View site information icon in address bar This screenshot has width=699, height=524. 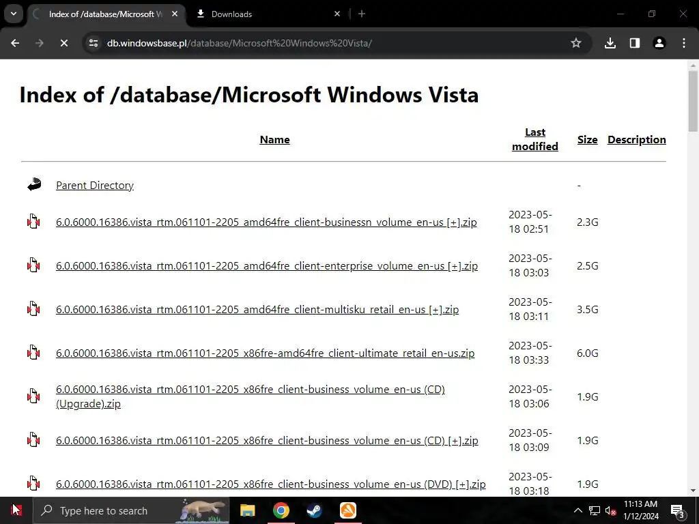pos(94,43)
